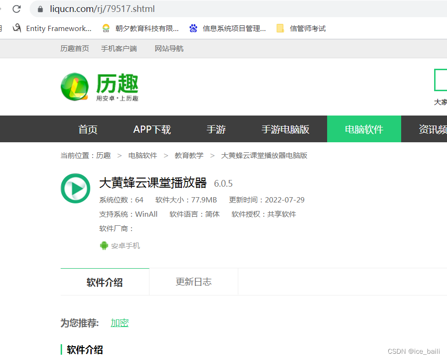The height and width of the screenshot is (359, 447).
Task: Open the 手机客户端 top link
Action: point(119,49)
